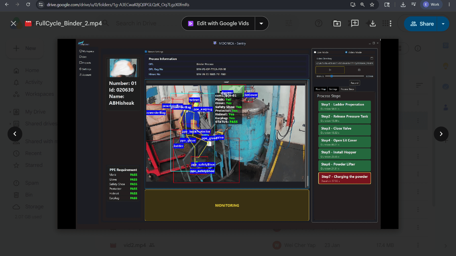The width and height of the screenshot is (456, 256).
Task: Open the More actions three-dot menu in preview
Action: 390,23
